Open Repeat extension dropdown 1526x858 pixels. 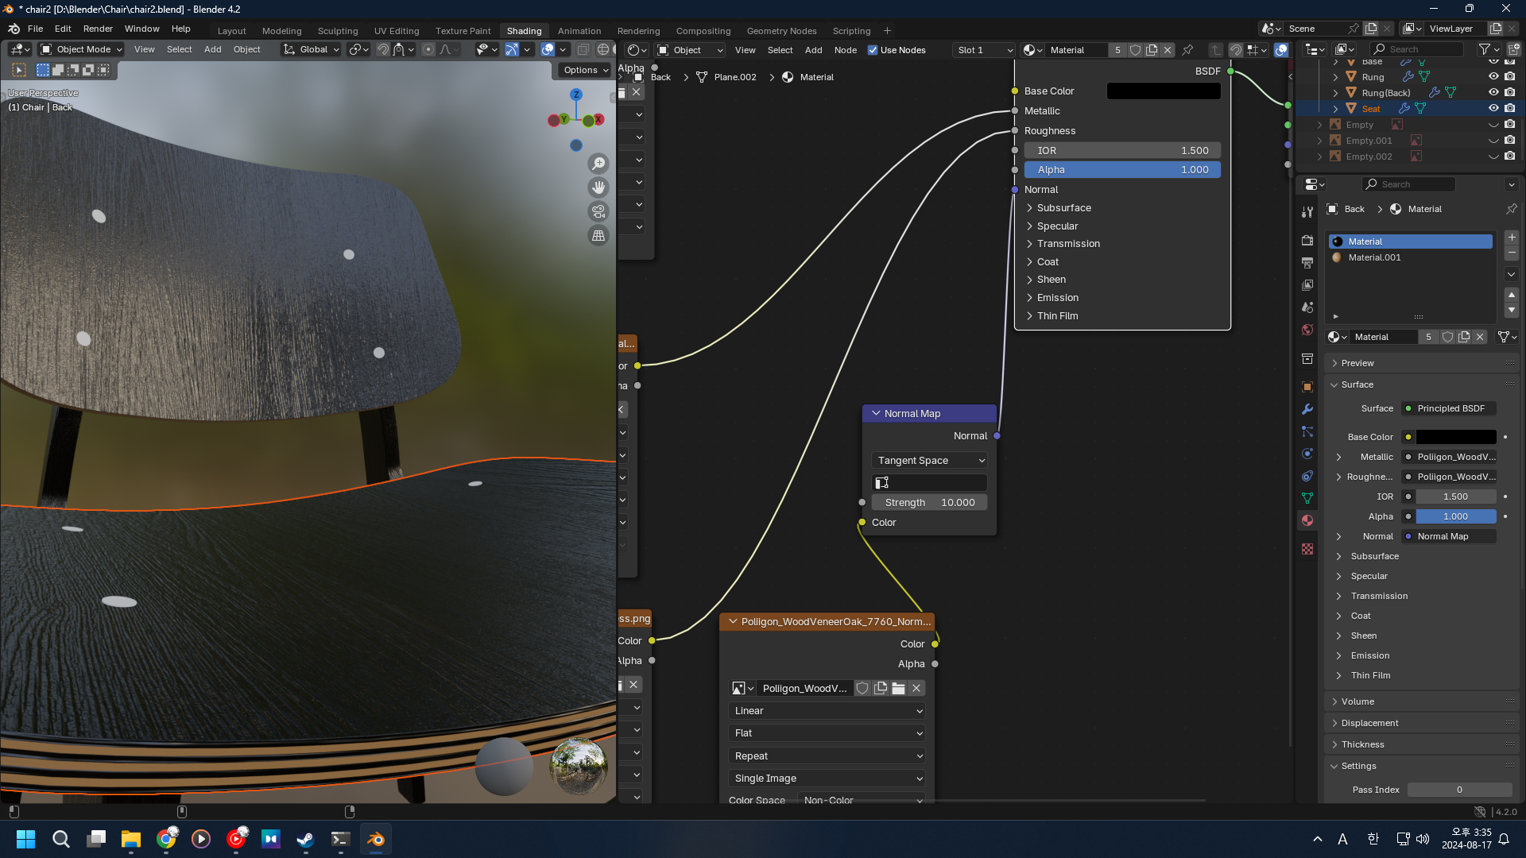point(827,756)
